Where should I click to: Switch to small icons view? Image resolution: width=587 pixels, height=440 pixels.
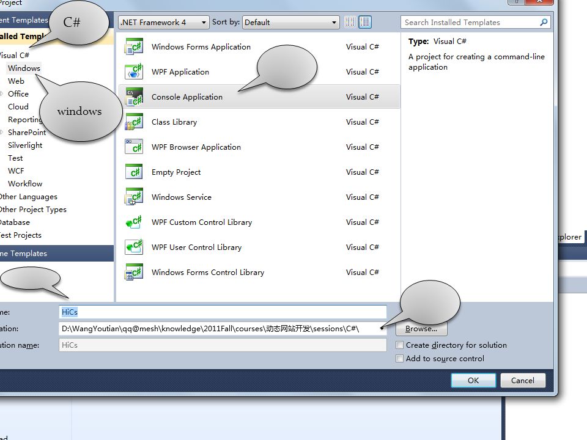click(350, 22)
